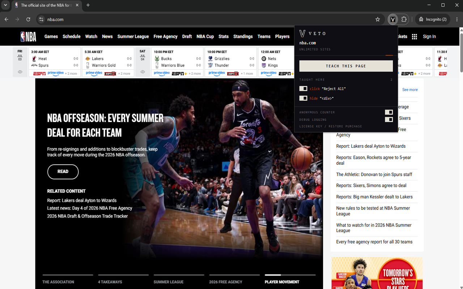
Task: Click the Kings team logo
Action: click(264, 65)
